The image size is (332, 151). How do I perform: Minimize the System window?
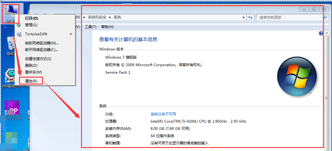[x=304, y=9]
